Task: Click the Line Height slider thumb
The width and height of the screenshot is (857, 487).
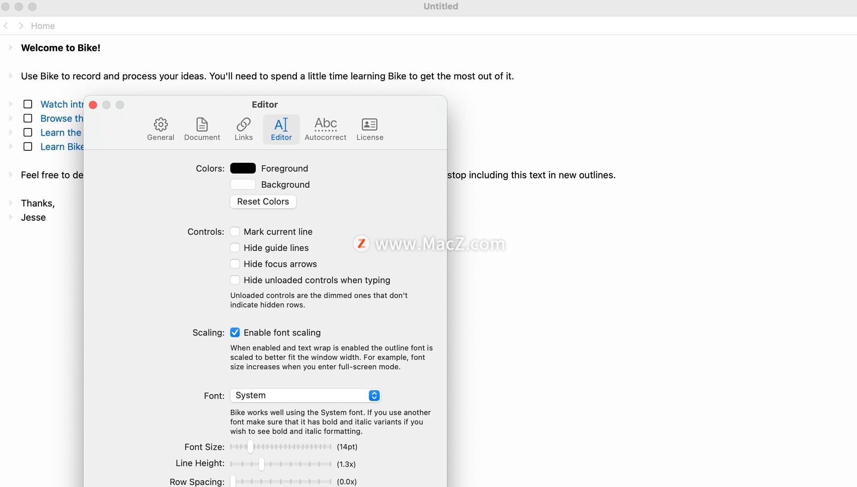Action: pyautogui.click(x=262, y=464)
